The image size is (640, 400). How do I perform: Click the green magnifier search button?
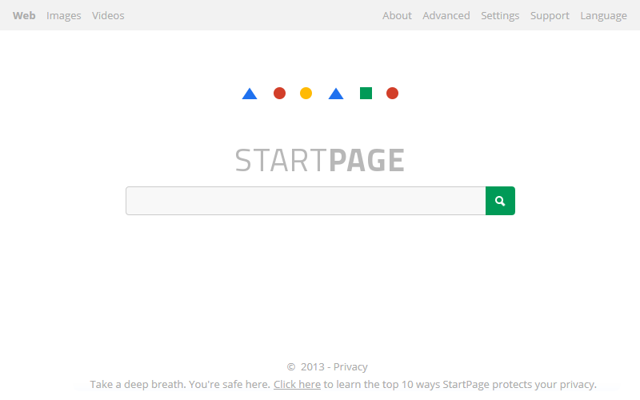500,201
